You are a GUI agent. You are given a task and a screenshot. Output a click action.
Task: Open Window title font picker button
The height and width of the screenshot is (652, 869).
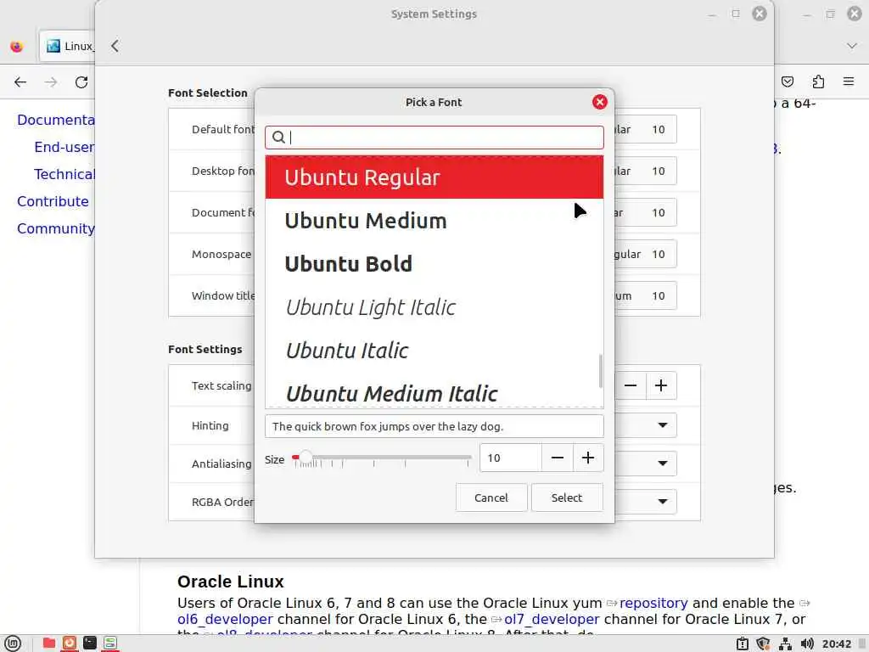point(645,295)
